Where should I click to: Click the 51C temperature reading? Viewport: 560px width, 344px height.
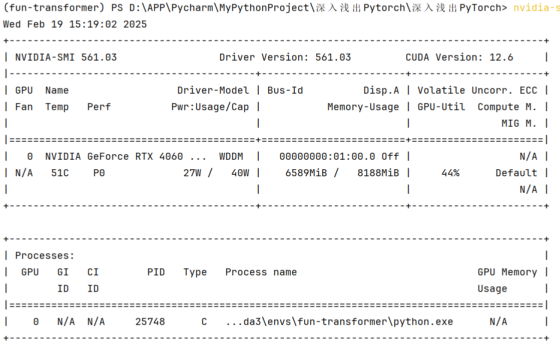(60, 173)
